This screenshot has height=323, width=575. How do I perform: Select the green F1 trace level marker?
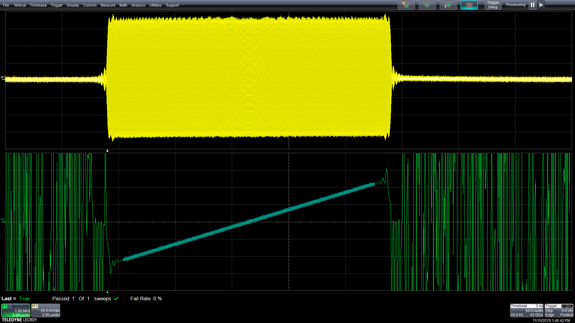coord(3,220)
